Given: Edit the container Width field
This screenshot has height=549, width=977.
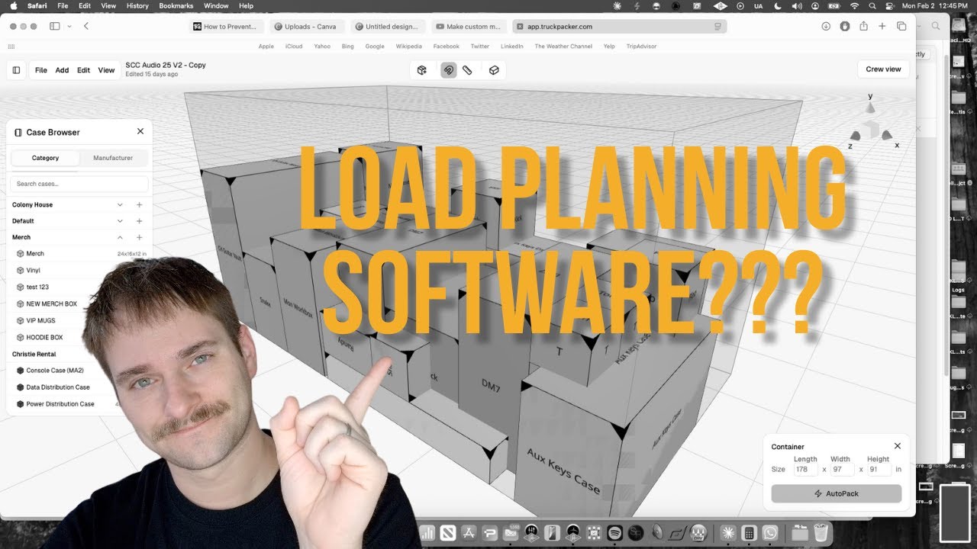Looking at the screenshot, I should [841, 470].
